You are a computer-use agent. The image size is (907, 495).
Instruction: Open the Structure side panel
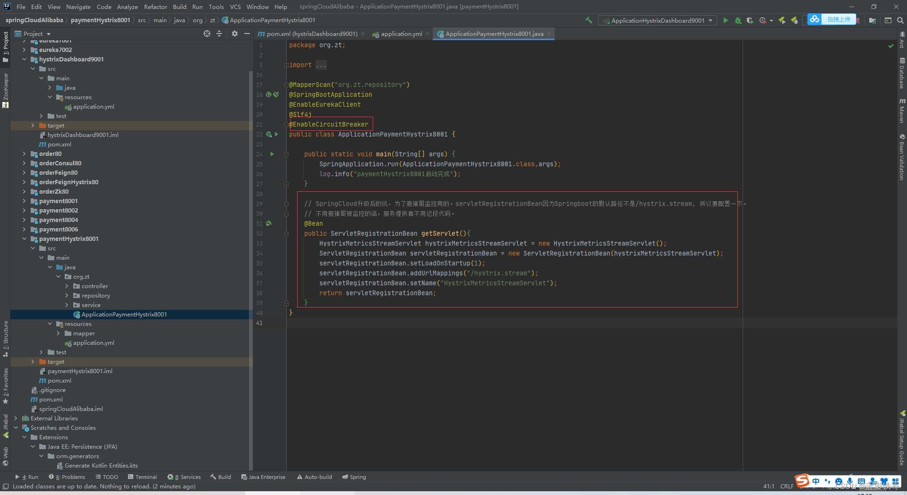coord(6,338)
